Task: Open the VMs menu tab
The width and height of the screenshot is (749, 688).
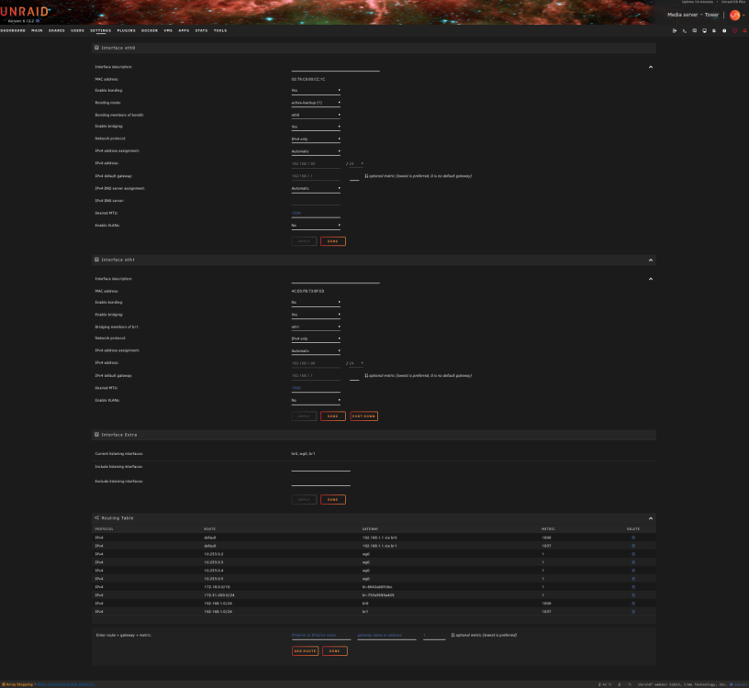Action: pos(168,30)
